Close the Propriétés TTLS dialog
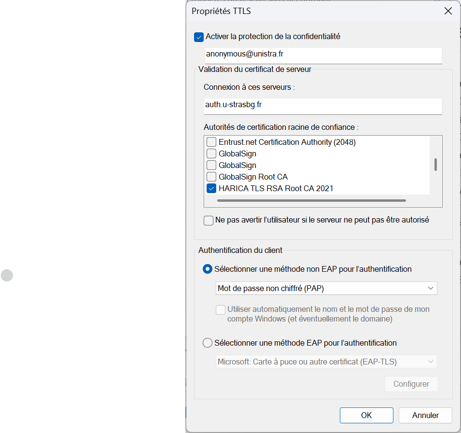The height and width of the screenshot is (433, 461). [448, 12]
